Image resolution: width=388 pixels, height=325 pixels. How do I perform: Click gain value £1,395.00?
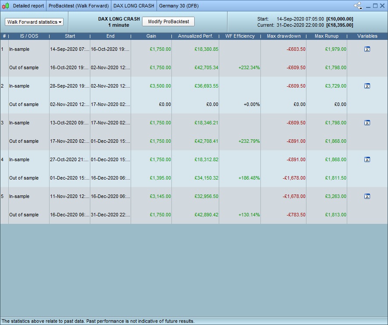pyautogui.click(x=160, y=178)
